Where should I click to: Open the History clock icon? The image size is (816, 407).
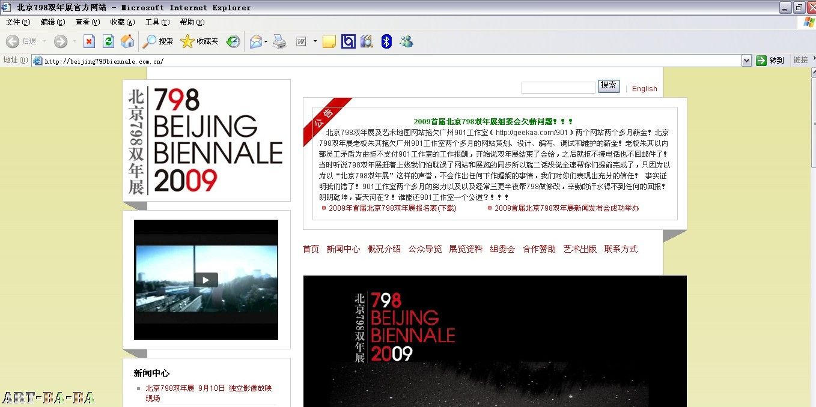233,41
